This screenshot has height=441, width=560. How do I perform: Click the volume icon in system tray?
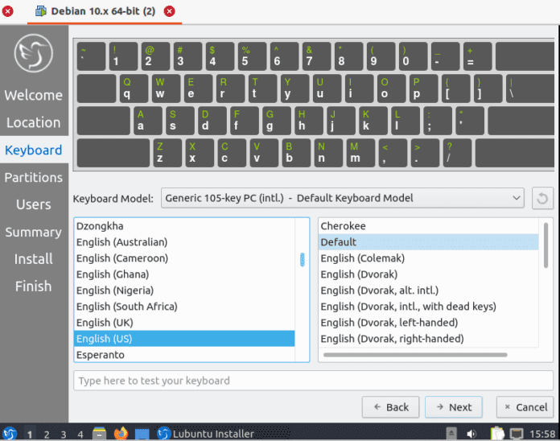click(x=473, y=434)
